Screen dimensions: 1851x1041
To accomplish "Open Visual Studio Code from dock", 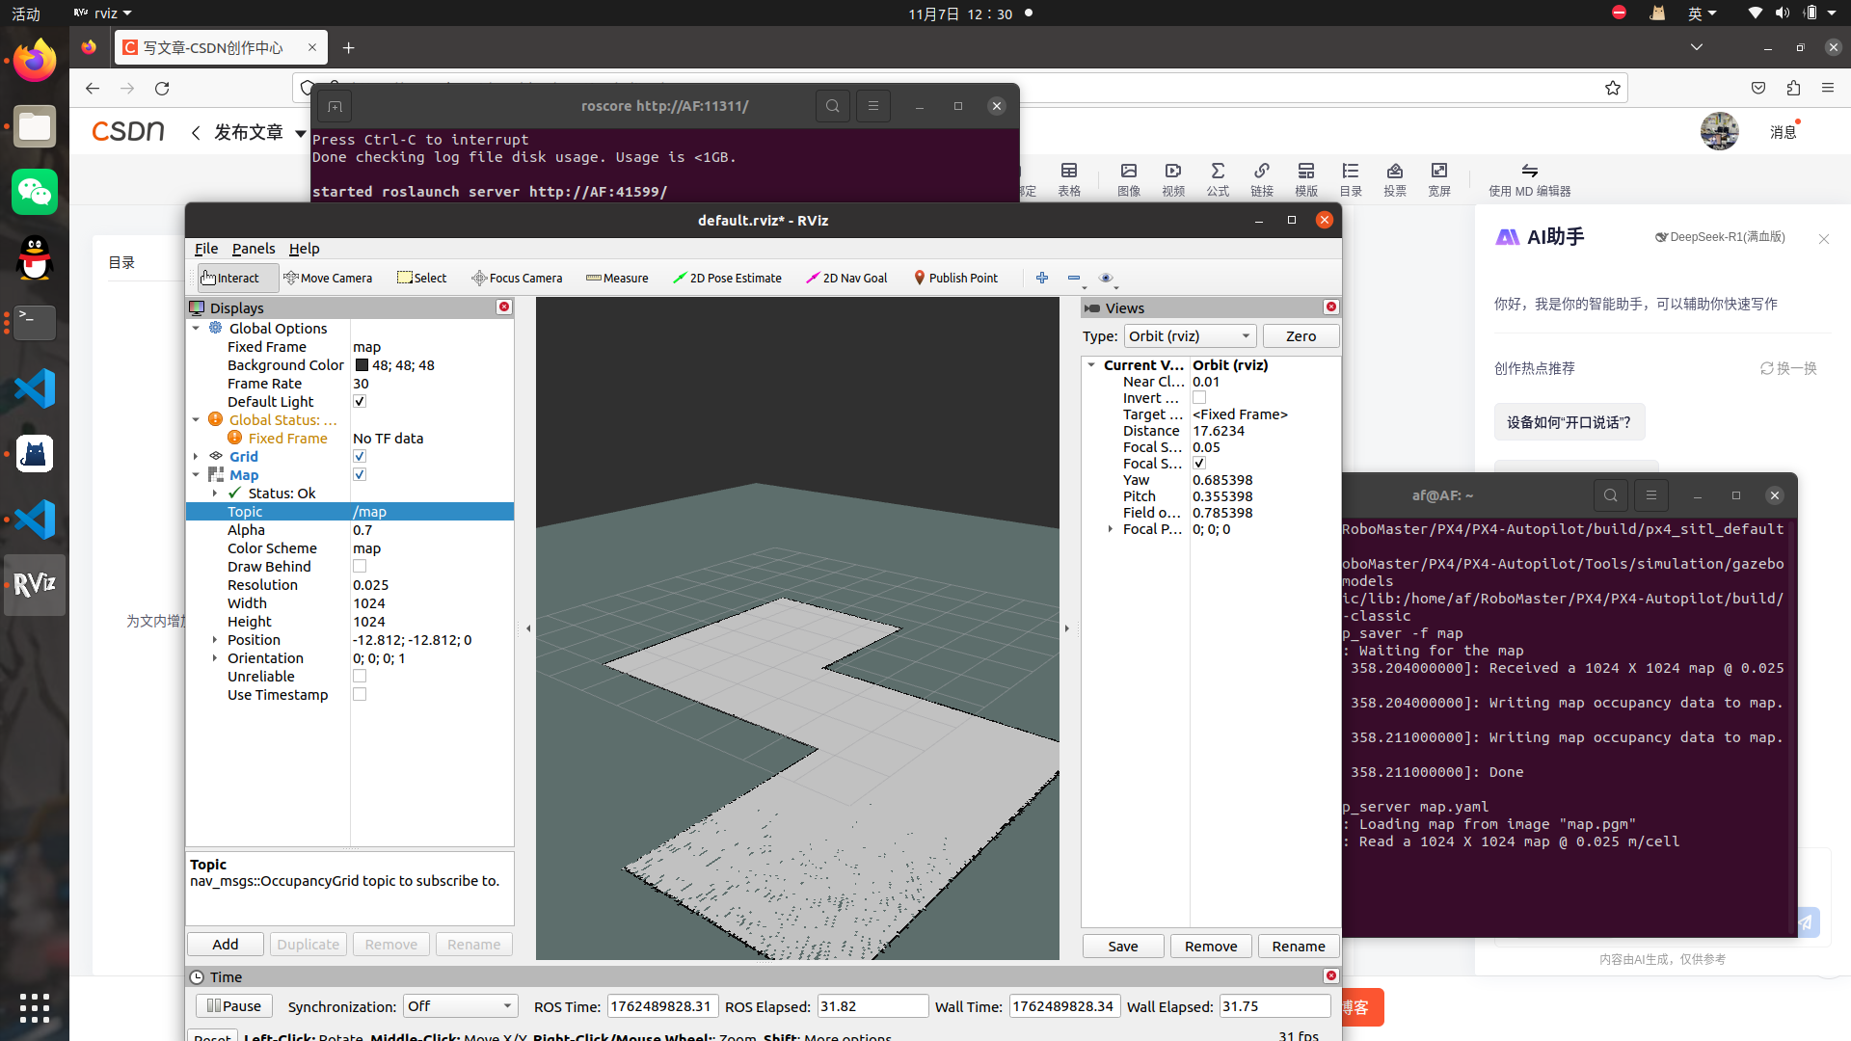I will 35,388.
